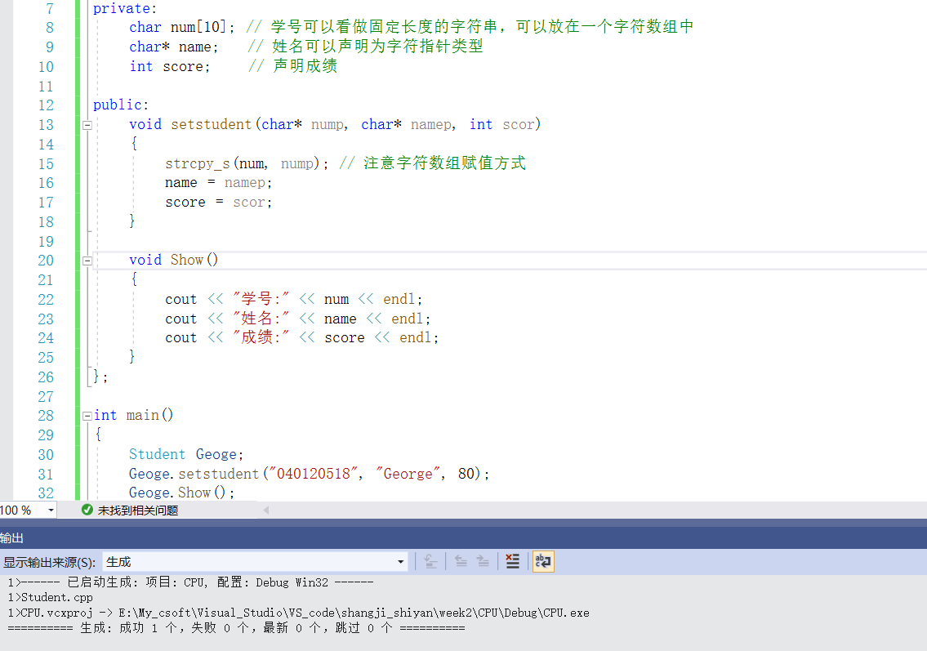Click the 输出 panel title
The image size is (927, 651).
(x=12, y=538)
